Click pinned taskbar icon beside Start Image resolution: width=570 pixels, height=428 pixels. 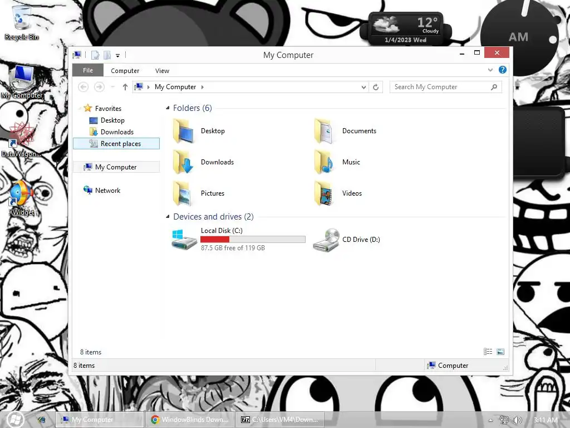tap(41, 420)
